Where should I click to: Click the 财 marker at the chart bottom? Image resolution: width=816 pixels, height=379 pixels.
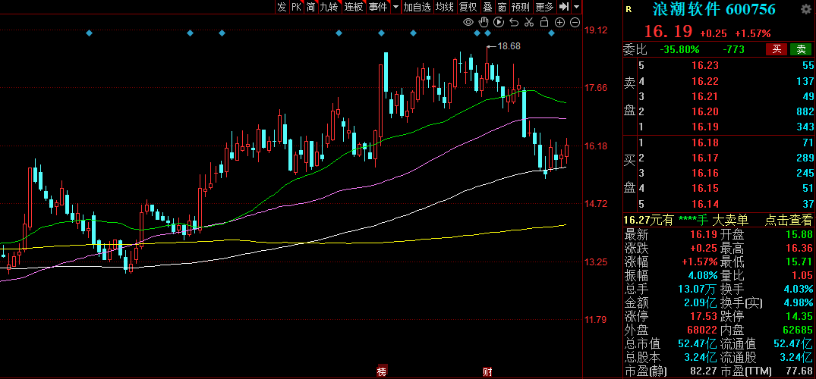click(487, 371)
